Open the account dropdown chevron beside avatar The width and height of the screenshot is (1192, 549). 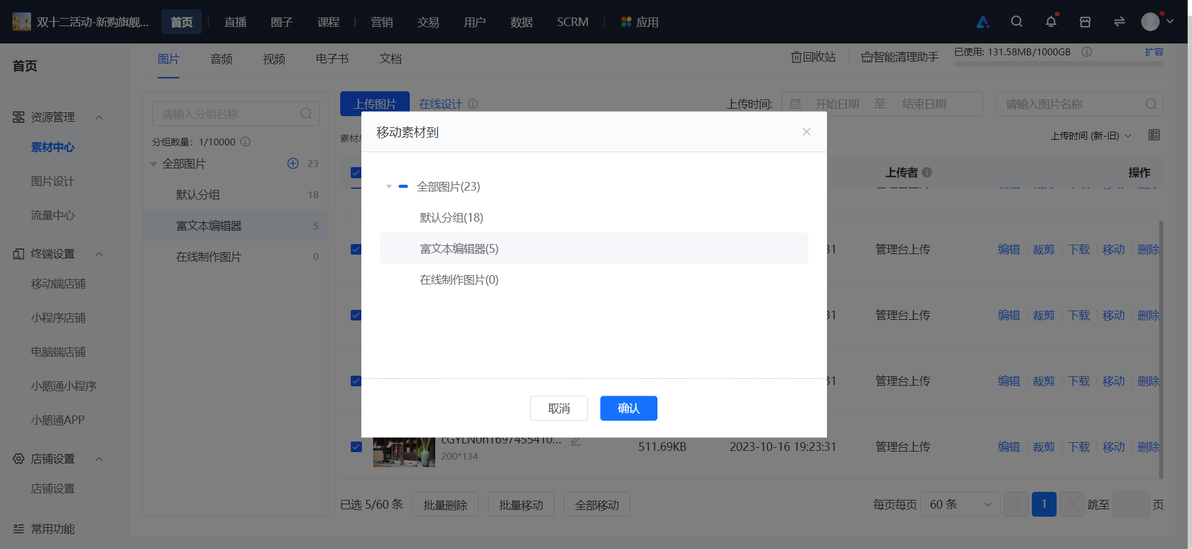point(1170,21)
